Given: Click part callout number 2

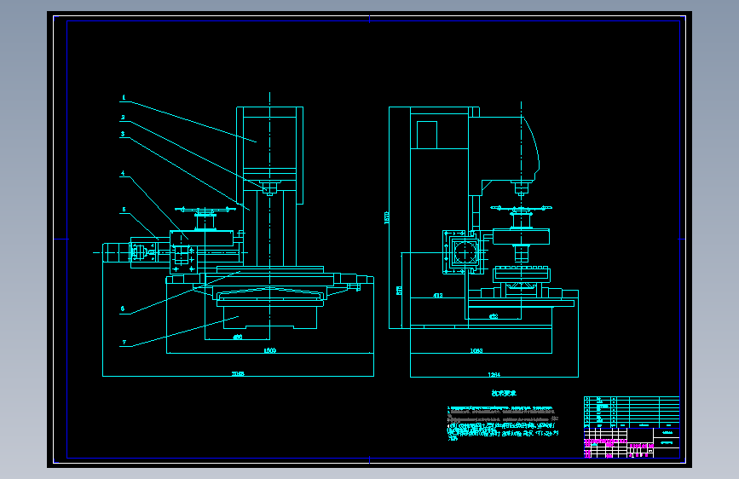Looking at the screenshot, I should coord(123,118).
